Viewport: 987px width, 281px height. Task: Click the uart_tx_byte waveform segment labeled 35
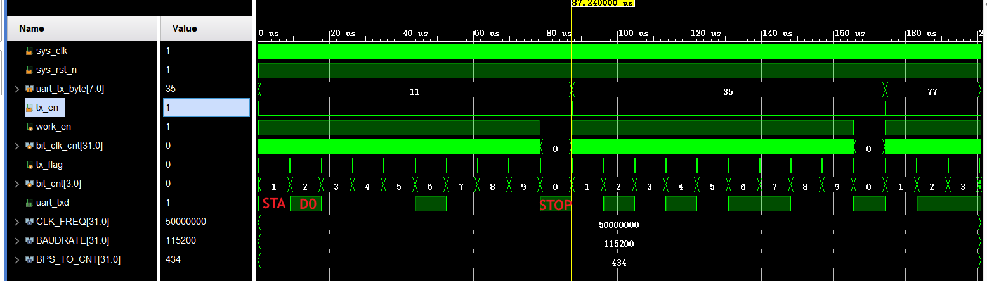tap(728, 91)
